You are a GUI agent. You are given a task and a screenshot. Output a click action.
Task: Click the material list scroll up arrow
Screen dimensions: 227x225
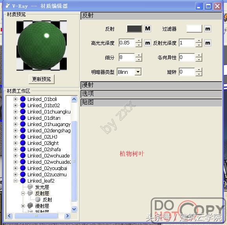(74, 99)
